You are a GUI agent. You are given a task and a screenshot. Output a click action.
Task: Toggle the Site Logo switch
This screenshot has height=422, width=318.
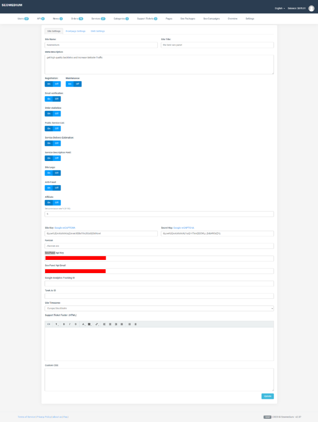53,173
